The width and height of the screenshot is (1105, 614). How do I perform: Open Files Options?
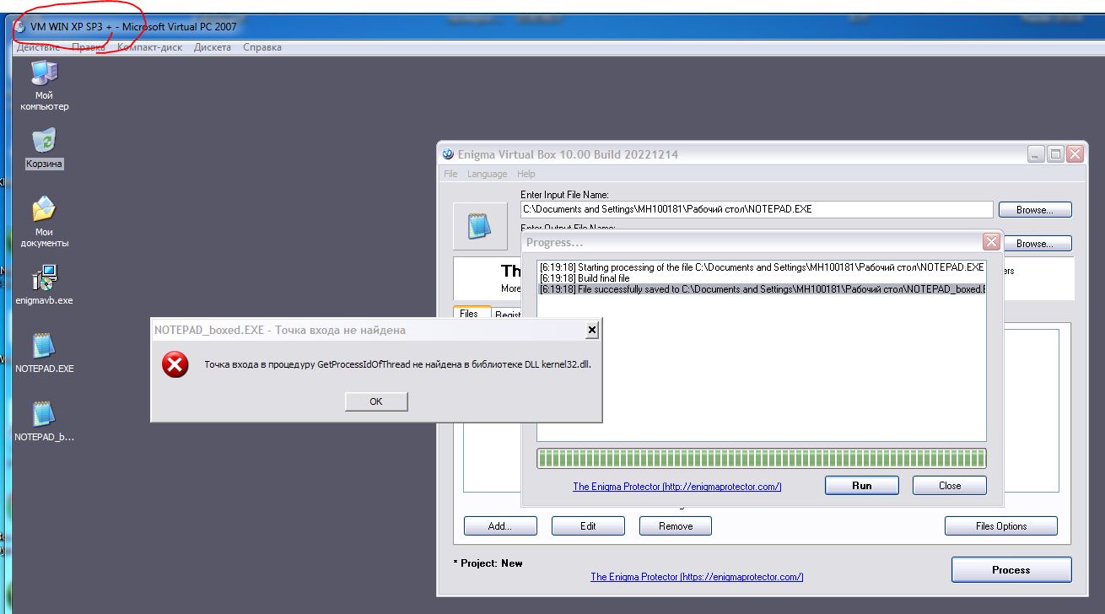tap(1001, 526)
